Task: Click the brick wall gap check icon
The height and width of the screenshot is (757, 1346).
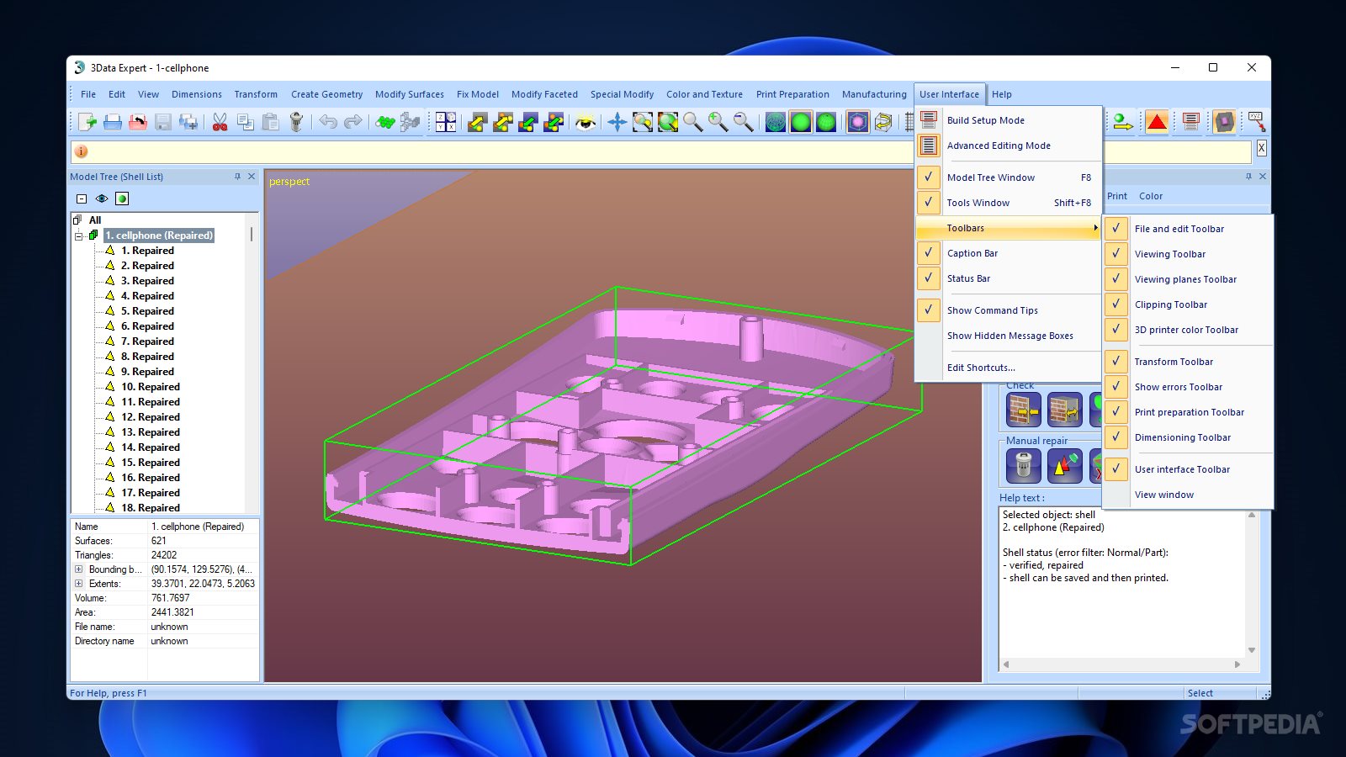Action: point(1065,410)
